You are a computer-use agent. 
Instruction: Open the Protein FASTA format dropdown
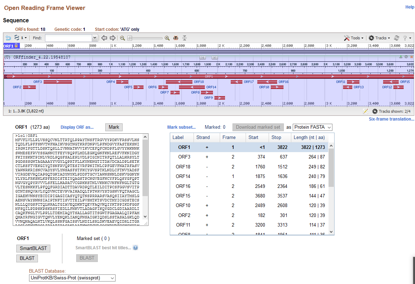(x=312, y=127)
